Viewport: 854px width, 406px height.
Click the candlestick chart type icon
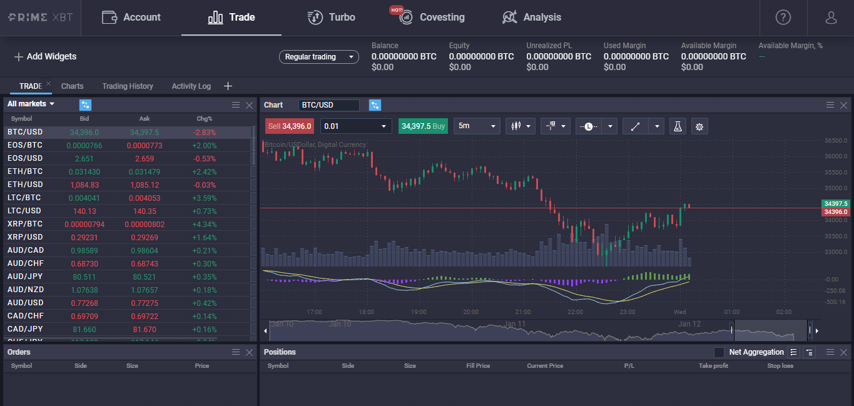point(516,126)
